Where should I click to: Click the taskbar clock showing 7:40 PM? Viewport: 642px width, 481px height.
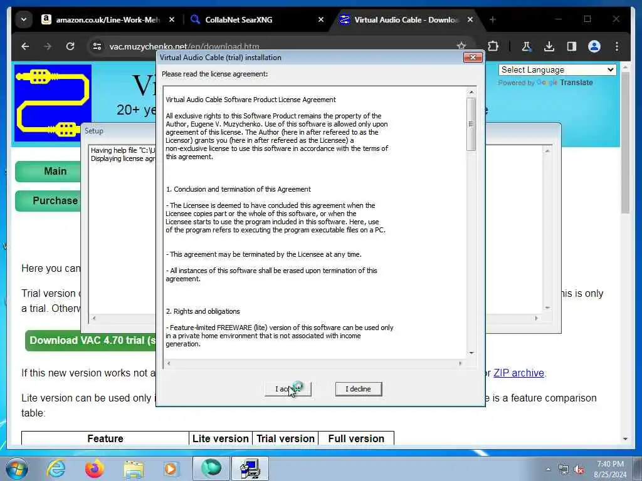click(610, 469)
